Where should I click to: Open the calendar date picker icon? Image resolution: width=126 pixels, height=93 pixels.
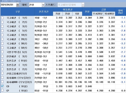(18, 5)
